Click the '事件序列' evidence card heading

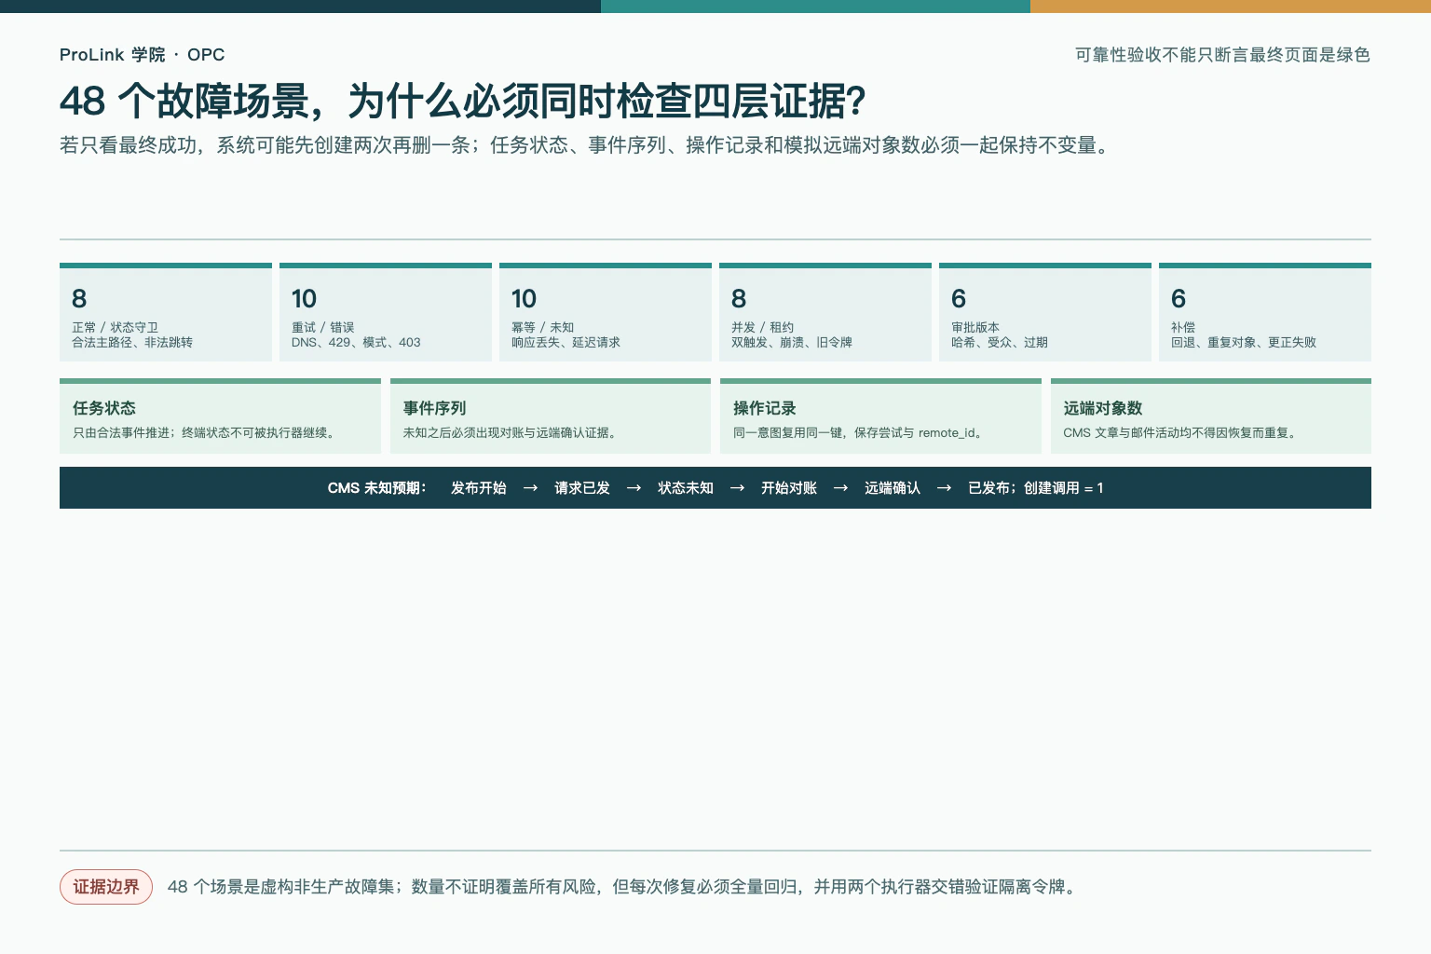(x=434, y=408)
